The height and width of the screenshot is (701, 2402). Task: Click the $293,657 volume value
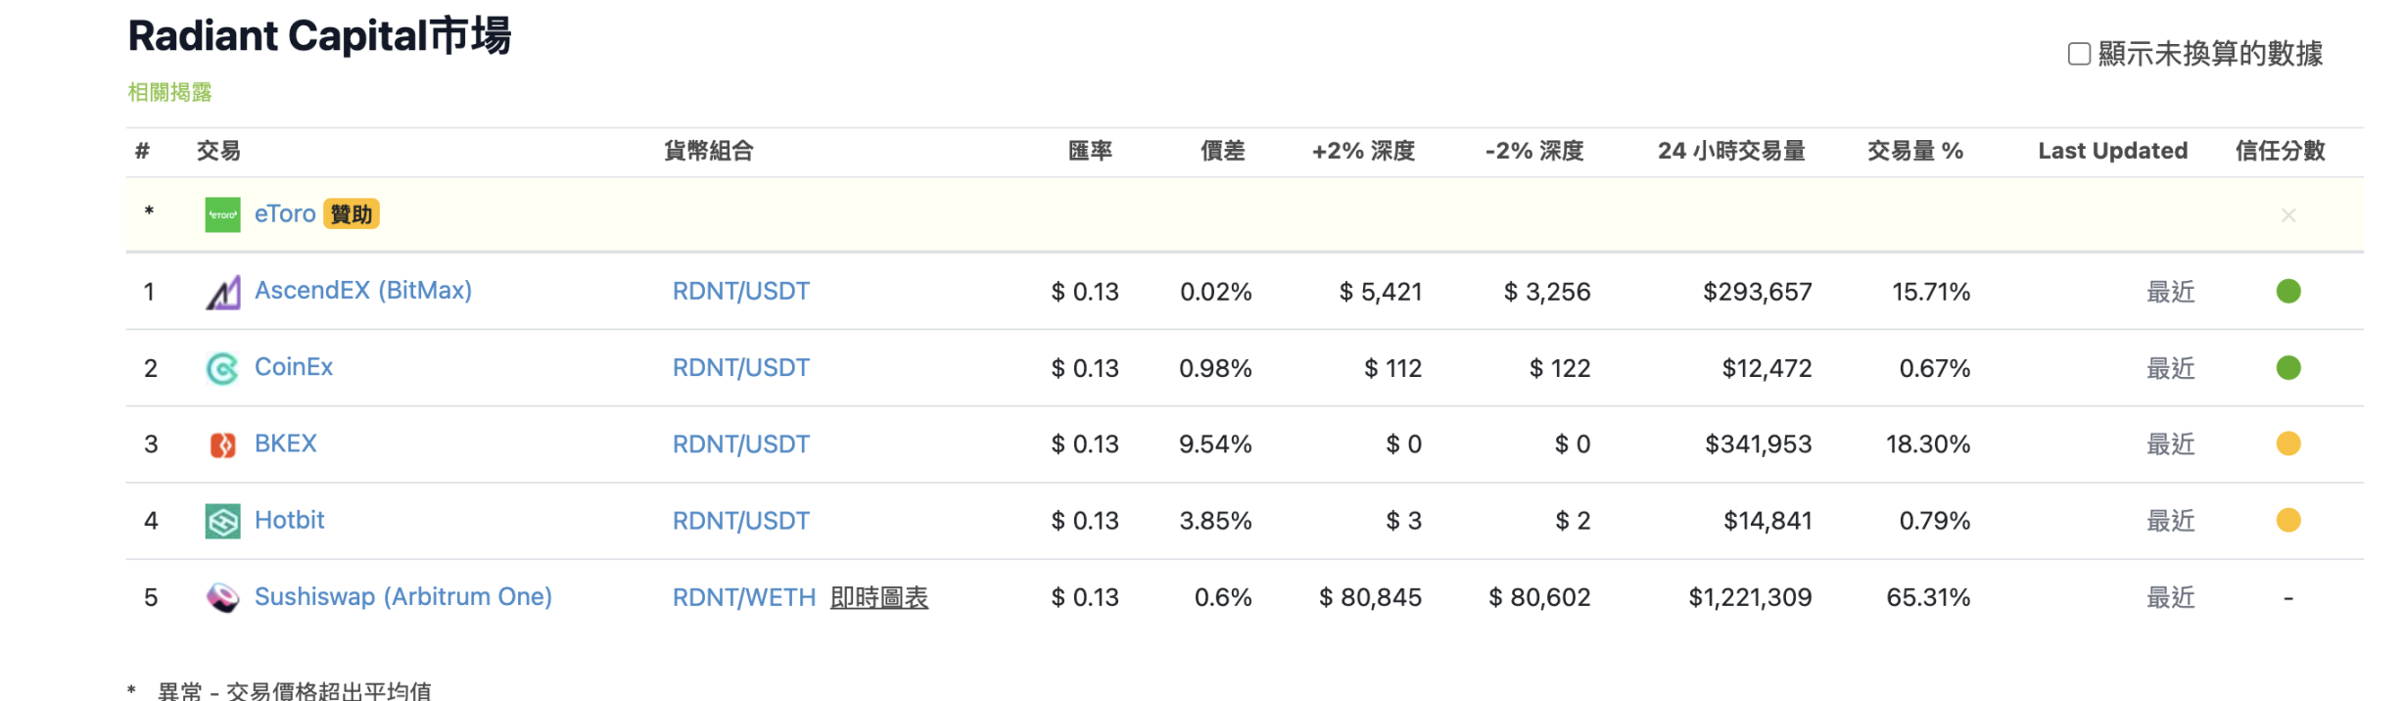click(x=1758, y=292)
